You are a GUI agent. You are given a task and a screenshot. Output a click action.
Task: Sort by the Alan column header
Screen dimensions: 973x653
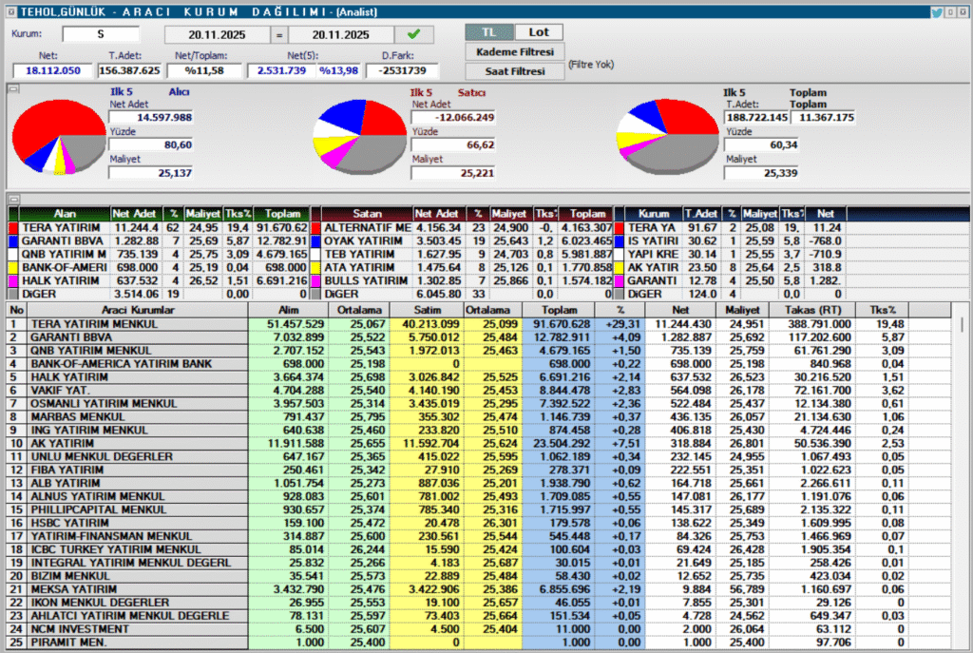[65, 214]
